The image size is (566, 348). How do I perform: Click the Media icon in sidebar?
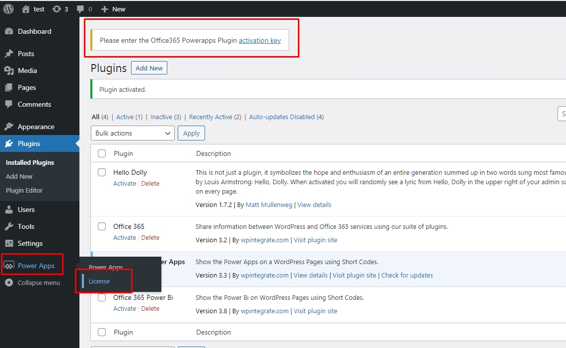[x=9, y=71]
